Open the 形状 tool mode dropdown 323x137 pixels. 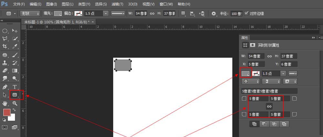coord(30,14)
